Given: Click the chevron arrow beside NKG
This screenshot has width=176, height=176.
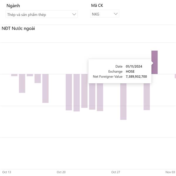Looking at the screenshot, I should coord(116,14).
